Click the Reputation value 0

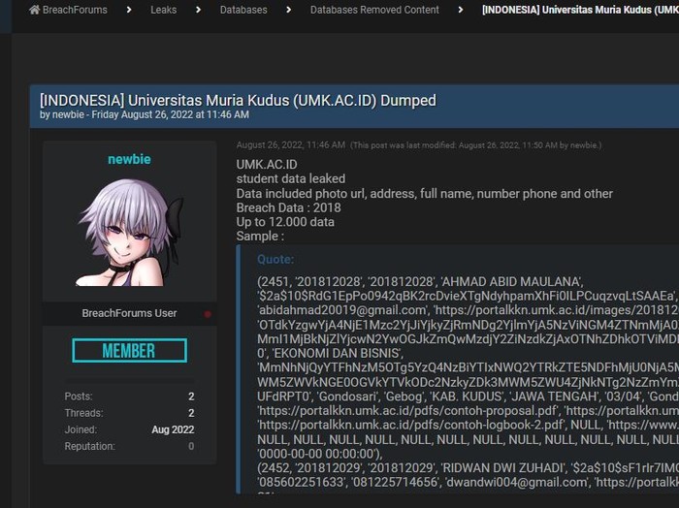pos(191,446)
